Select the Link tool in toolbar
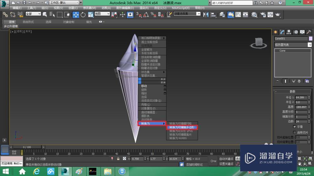 click(5, 15)
